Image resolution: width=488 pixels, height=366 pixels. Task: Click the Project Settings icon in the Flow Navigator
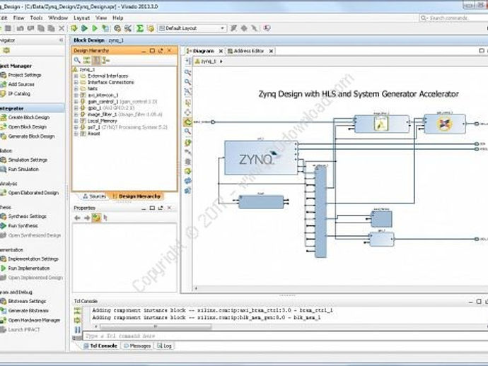click(3, 75)
